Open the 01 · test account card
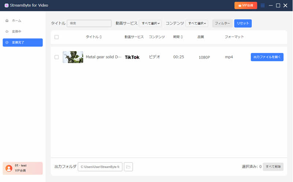 pyautogui.click(x=23, y=168)
